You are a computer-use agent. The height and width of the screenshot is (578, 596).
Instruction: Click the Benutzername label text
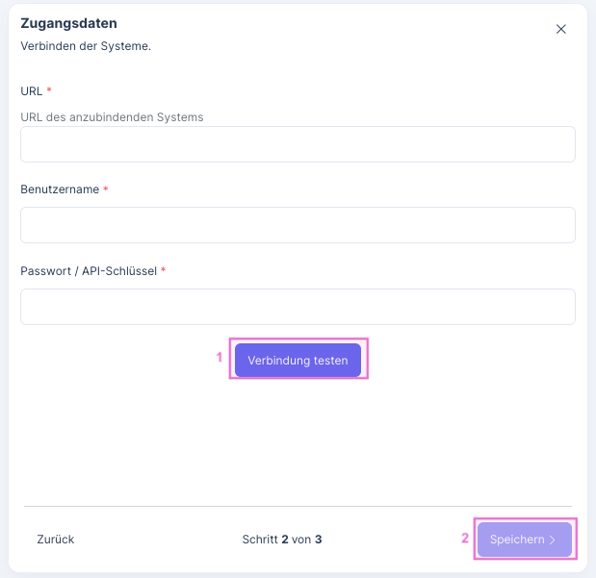[x=60, y=189]
